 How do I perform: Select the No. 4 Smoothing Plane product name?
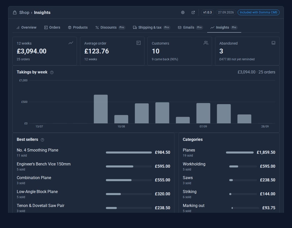point(37,150)
